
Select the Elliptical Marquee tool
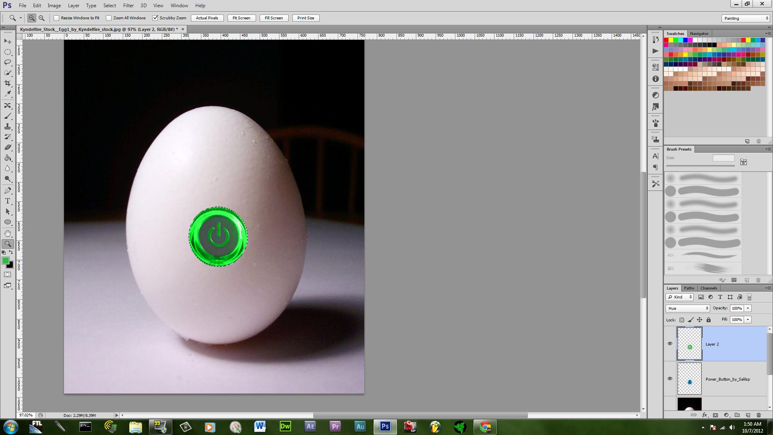(8, 52)
